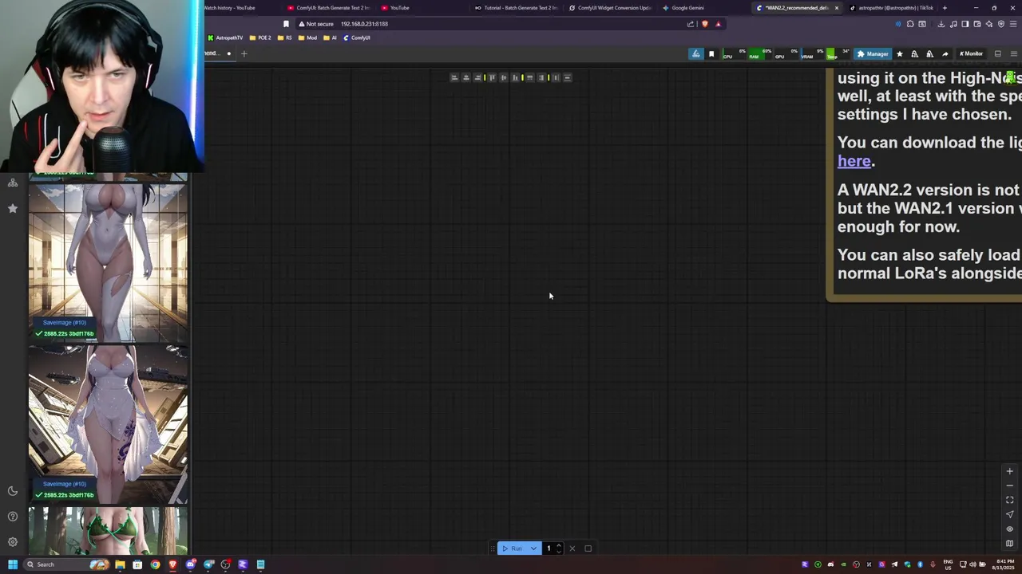Open the POE 2 bookmarks folder
Image resolution: width=1022 pixels, height=574 pixels.
(x=260, y=37)
